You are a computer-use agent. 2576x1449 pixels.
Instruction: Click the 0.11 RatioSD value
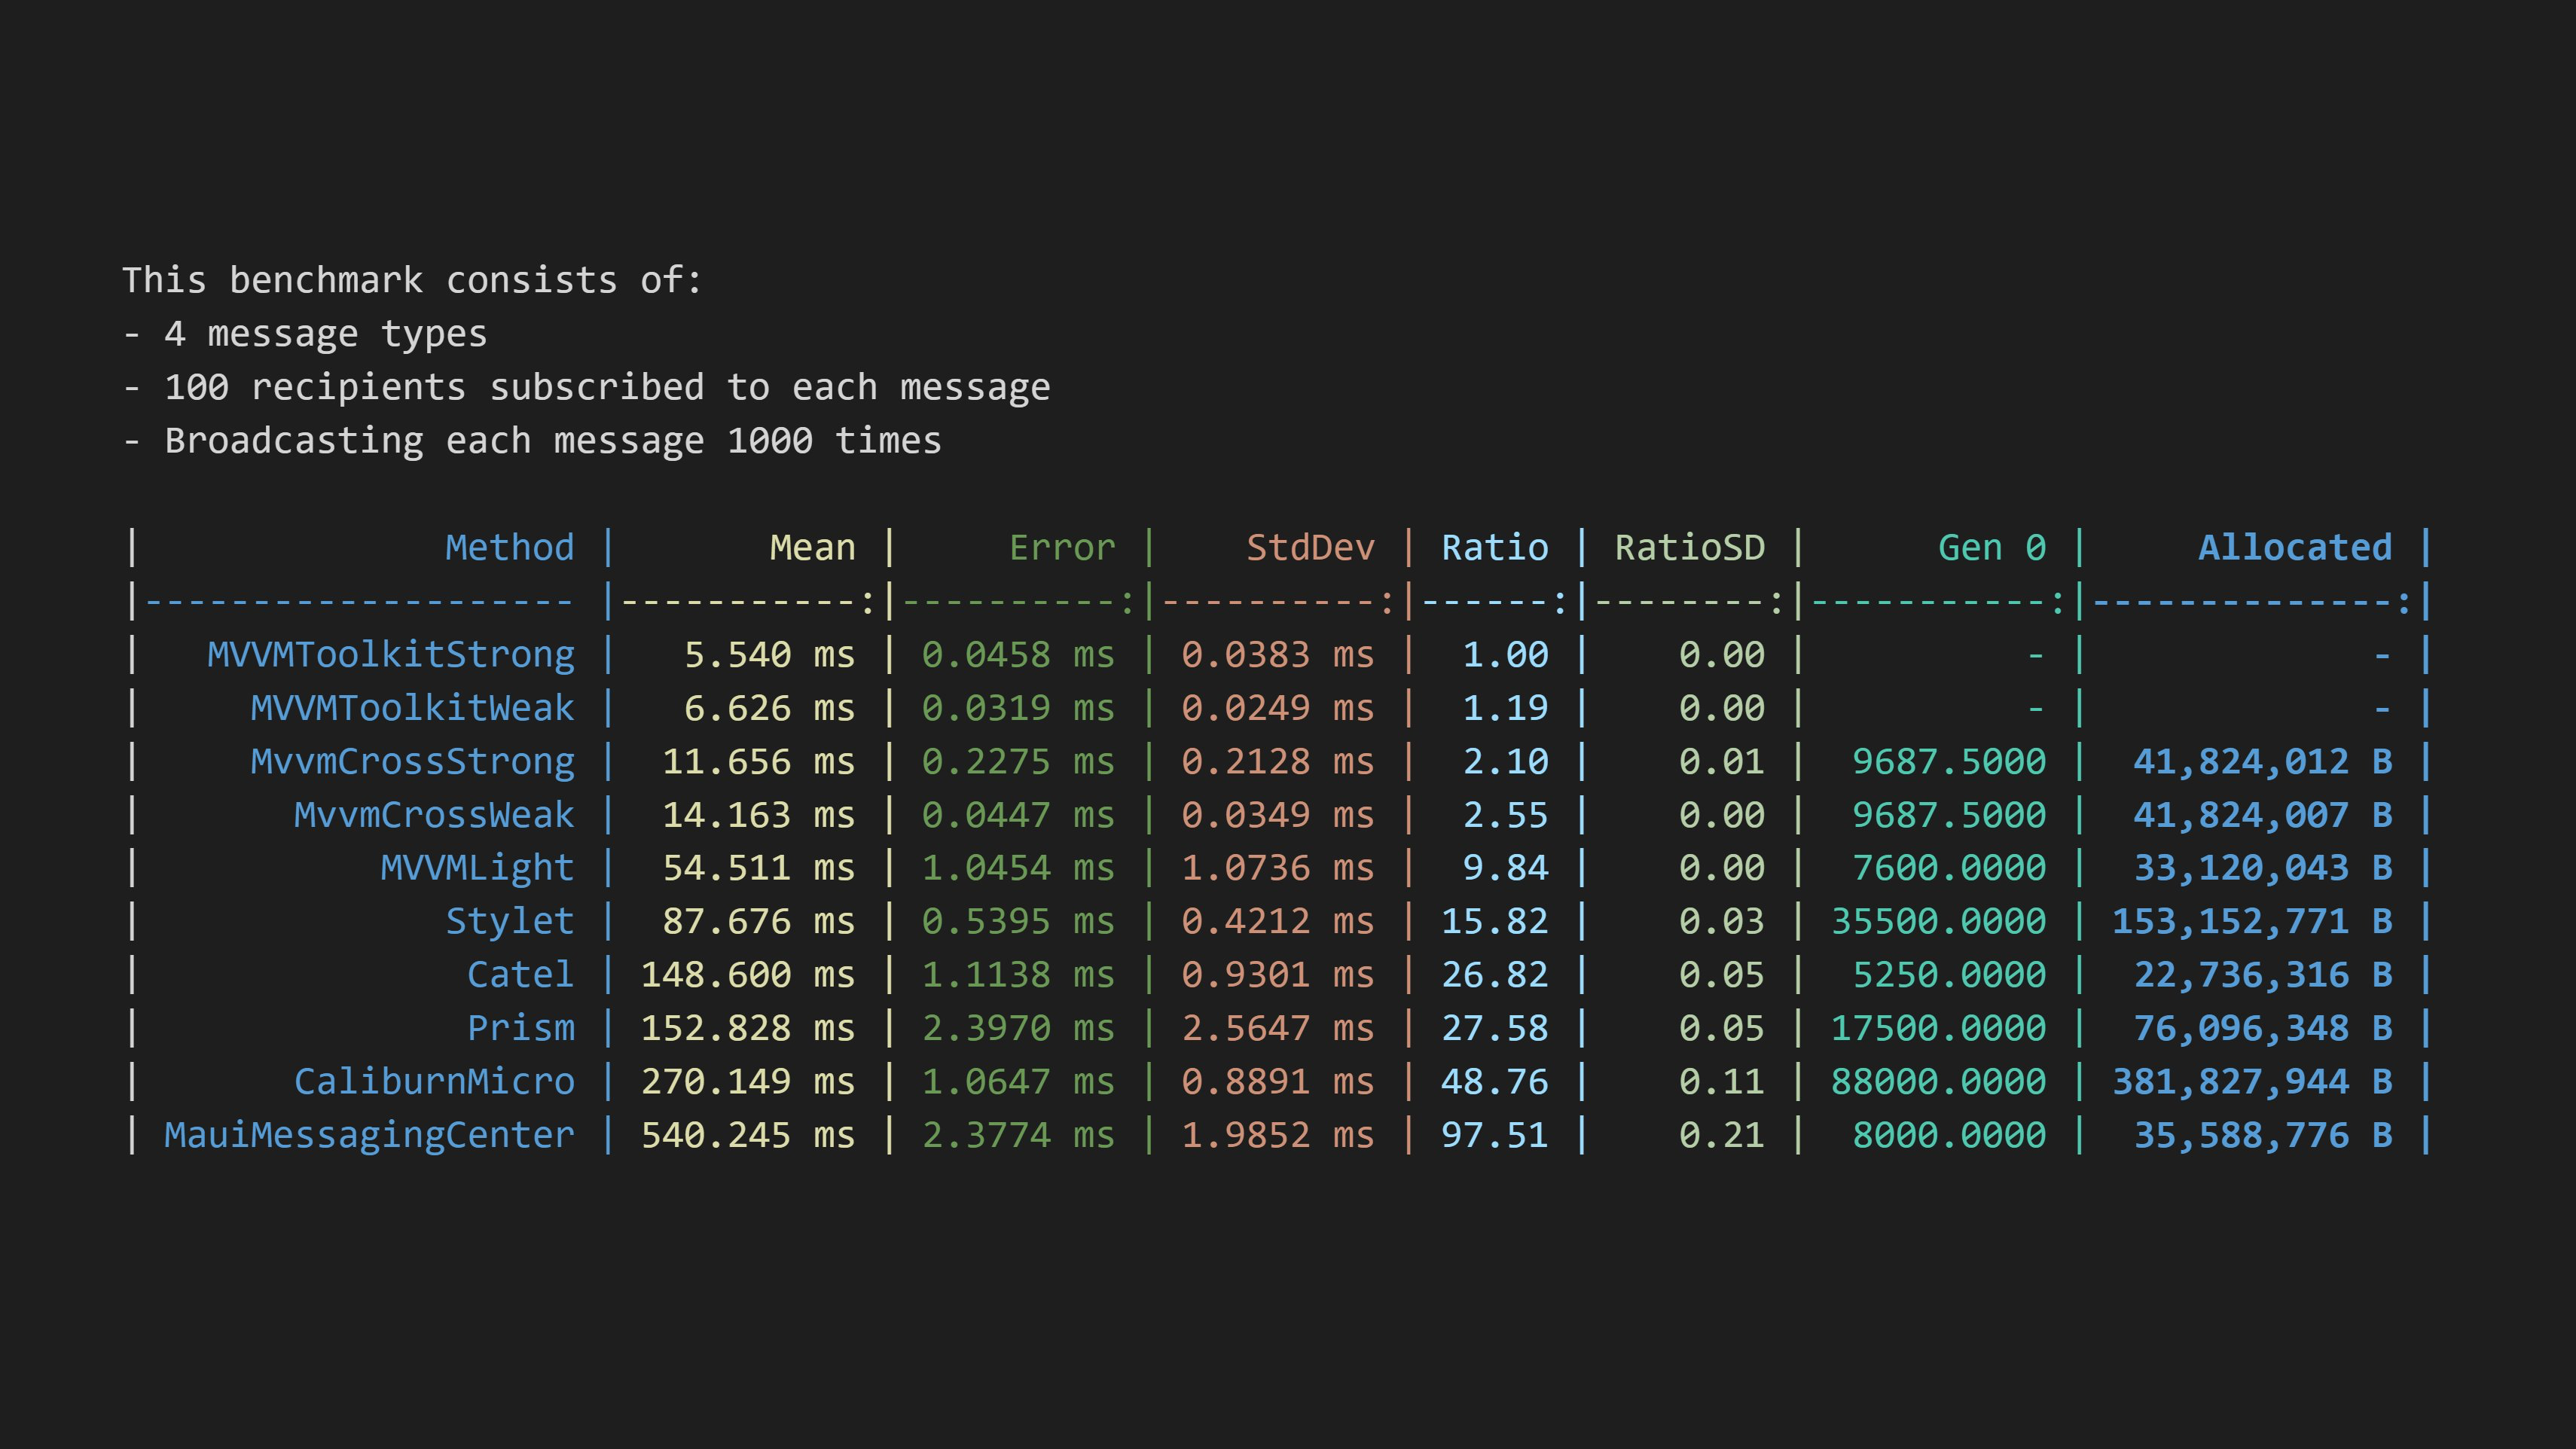1722,1082
